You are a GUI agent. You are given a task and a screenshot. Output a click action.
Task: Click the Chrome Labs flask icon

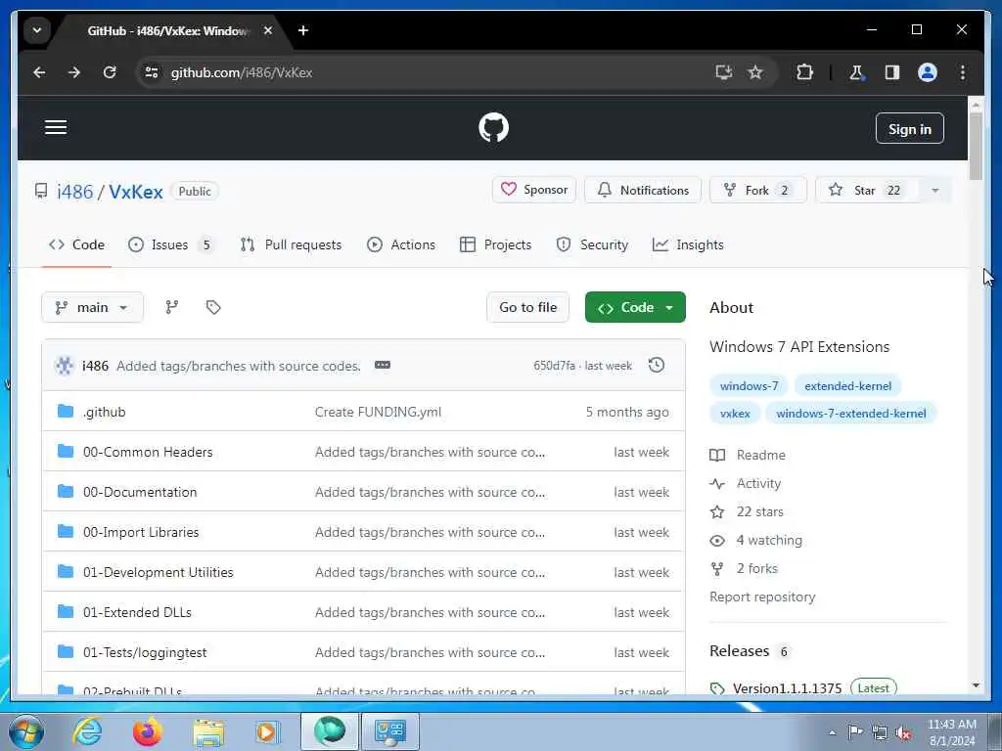point(856,72)
